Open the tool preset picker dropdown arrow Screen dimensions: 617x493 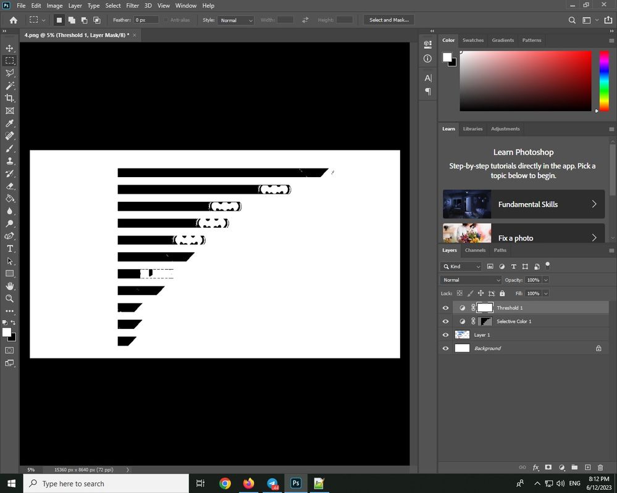point(43,20)
